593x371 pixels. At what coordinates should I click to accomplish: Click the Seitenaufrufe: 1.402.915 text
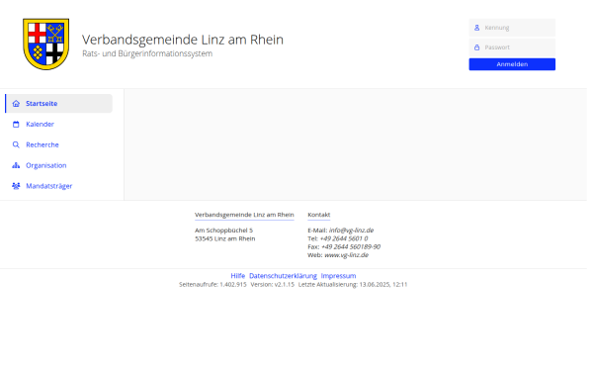click(212, 285)
